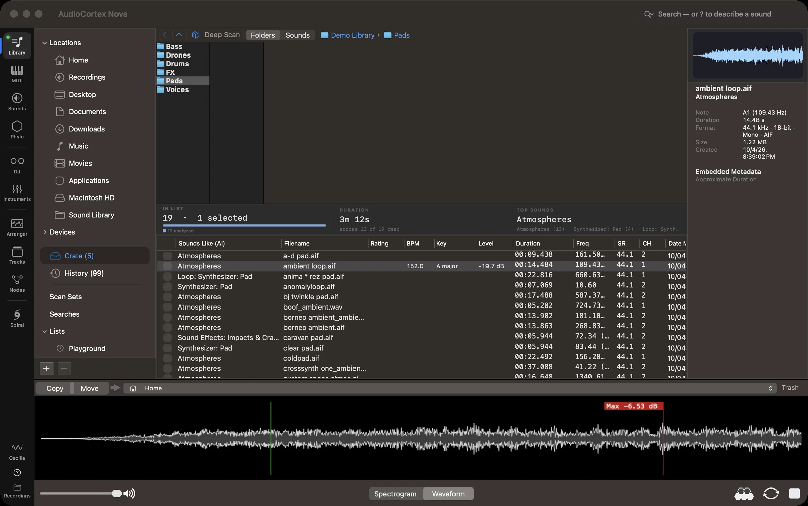Click the ambient loop waveform thumbnail
Viewport: 808px width, 506px height.
[747, 56]
